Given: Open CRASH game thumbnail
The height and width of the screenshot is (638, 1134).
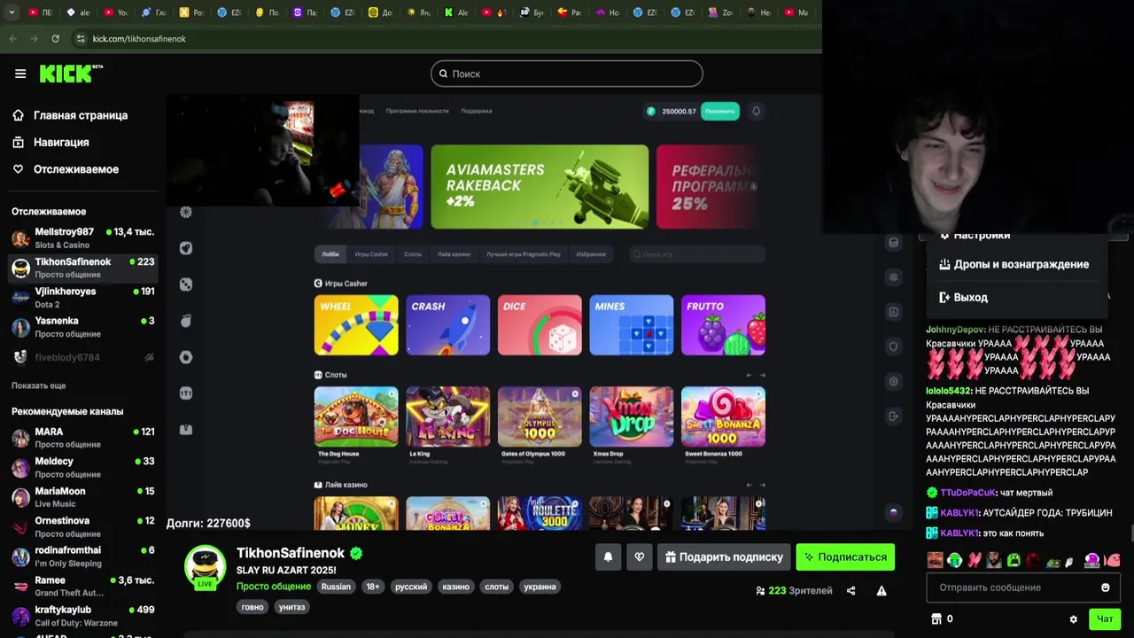Looking at the screenshot, I should (x=447, y=325).
